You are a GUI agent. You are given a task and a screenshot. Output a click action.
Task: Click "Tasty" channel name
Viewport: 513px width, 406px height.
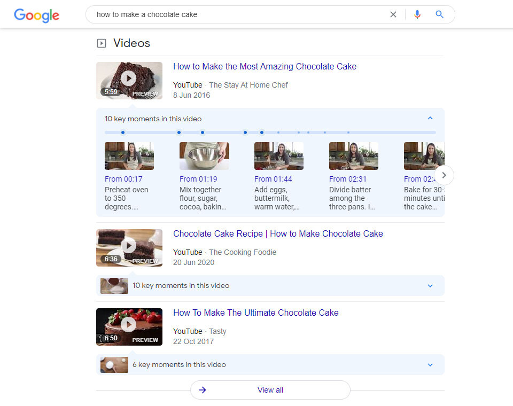tap(217, 331)
